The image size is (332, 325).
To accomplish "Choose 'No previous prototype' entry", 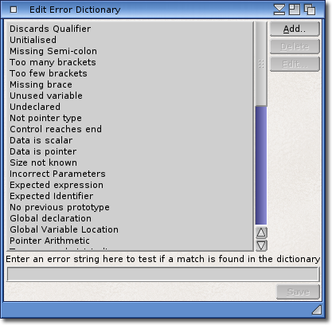I will click(x=129, y=207).
